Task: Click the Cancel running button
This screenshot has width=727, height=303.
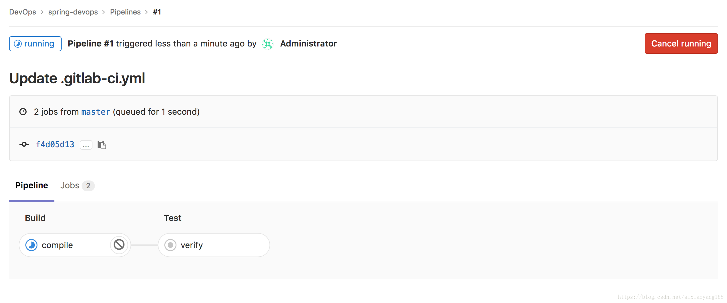Action: [681, 43]
